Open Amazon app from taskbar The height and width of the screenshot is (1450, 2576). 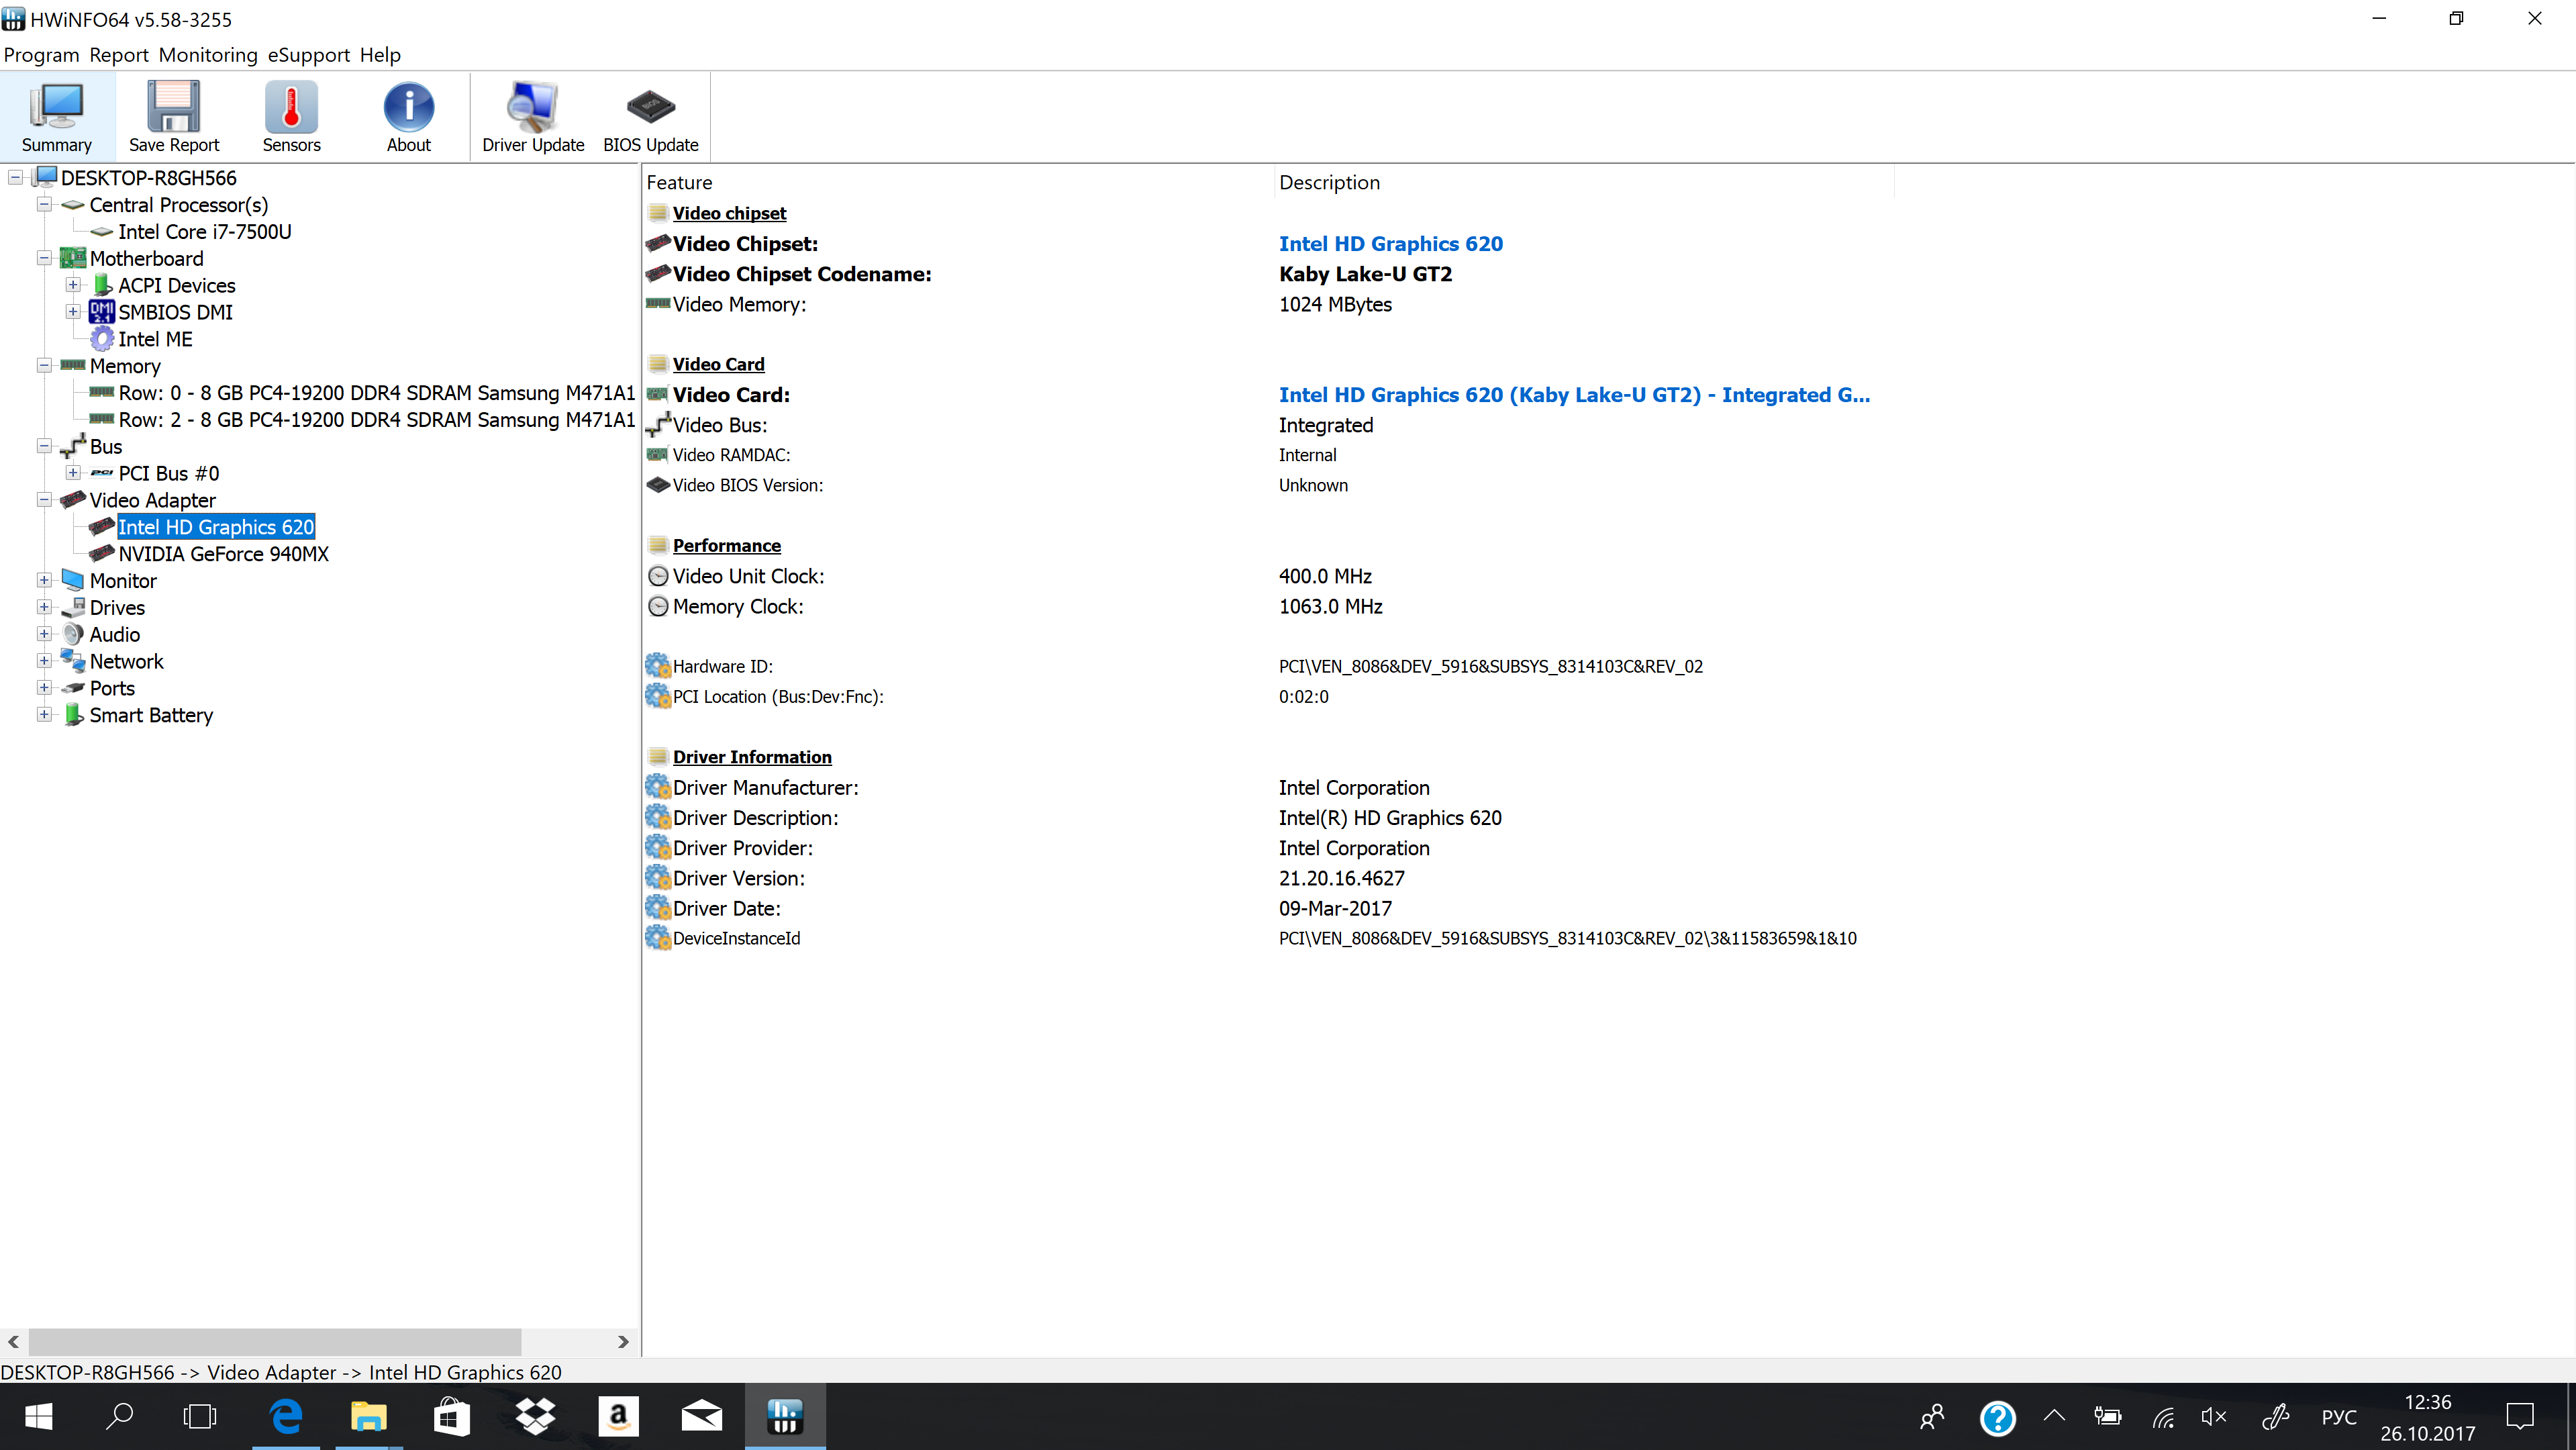pos(618,1417)
